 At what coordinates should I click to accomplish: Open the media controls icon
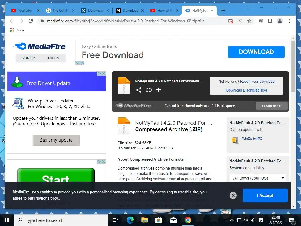coord(261,21)
